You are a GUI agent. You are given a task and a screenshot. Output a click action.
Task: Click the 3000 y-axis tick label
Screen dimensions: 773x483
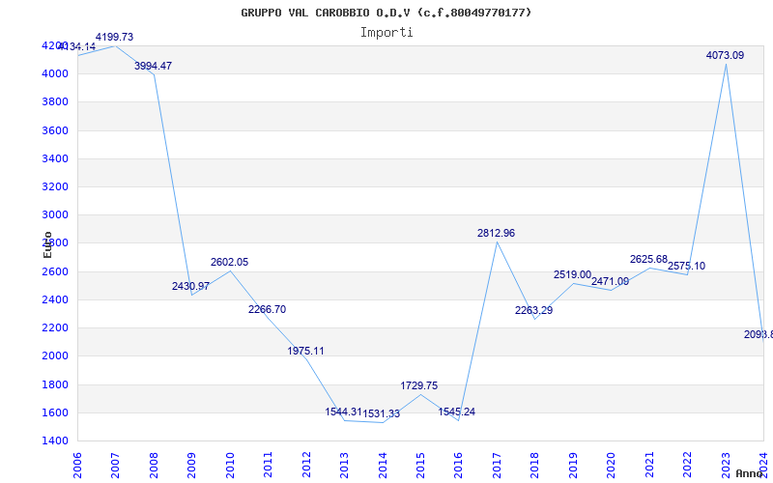coord(54,214)
